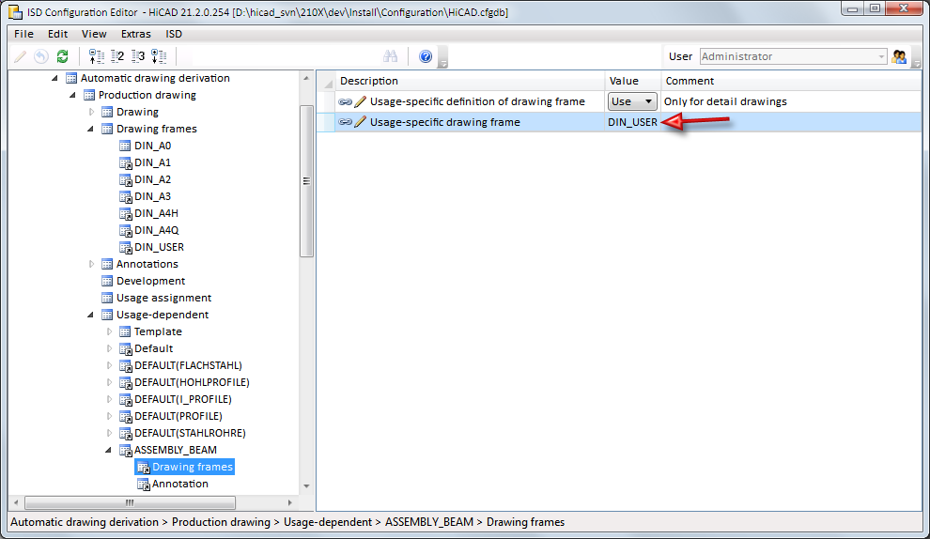930x539 pixels.
Task: Collapse the Production drawing node
Action: (x=72, y=95)
